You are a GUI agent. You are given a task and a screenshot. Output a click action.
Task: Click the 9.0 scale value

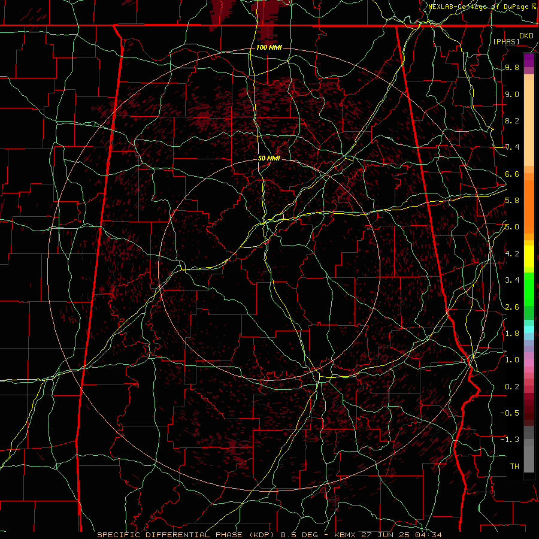point(512,94)
